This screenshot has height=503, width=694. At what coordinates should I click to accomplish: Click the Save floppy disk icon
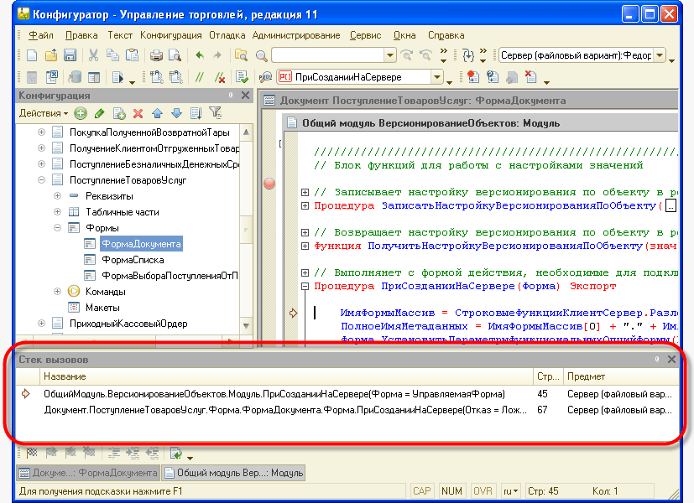70,55
